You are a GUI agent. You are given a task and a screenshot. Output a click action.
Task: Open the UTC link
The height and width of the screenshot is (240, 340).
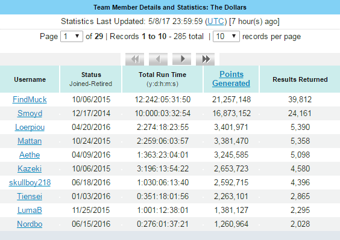(x=216, y=22)
